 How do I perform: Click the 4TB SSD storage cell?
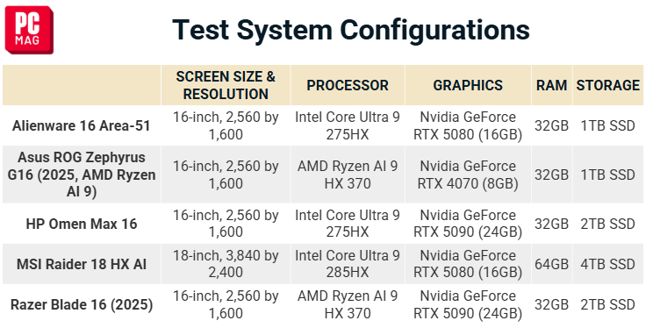tap(607, 264)
